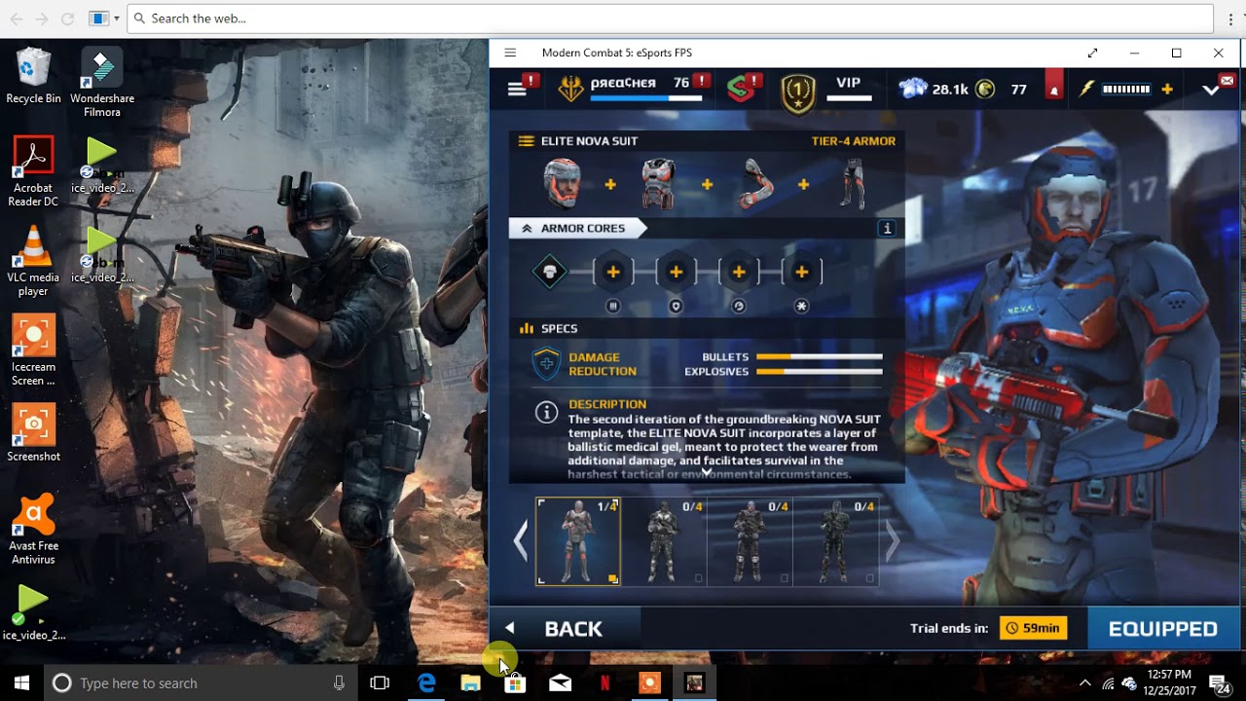
Task: Click the Bullets damage reduction bar
Action: point(820,357)
